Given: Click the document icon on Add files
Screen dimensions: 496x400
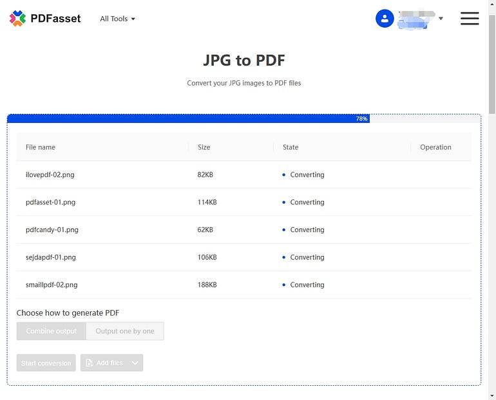Looking at the screenshot, I should pos(89,363).
